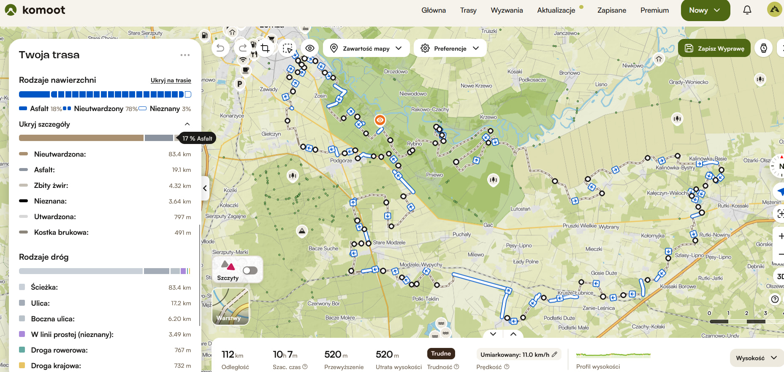Open the map help question icon
The width and height of the screenshot is (784, 372).
pos(775,299)
